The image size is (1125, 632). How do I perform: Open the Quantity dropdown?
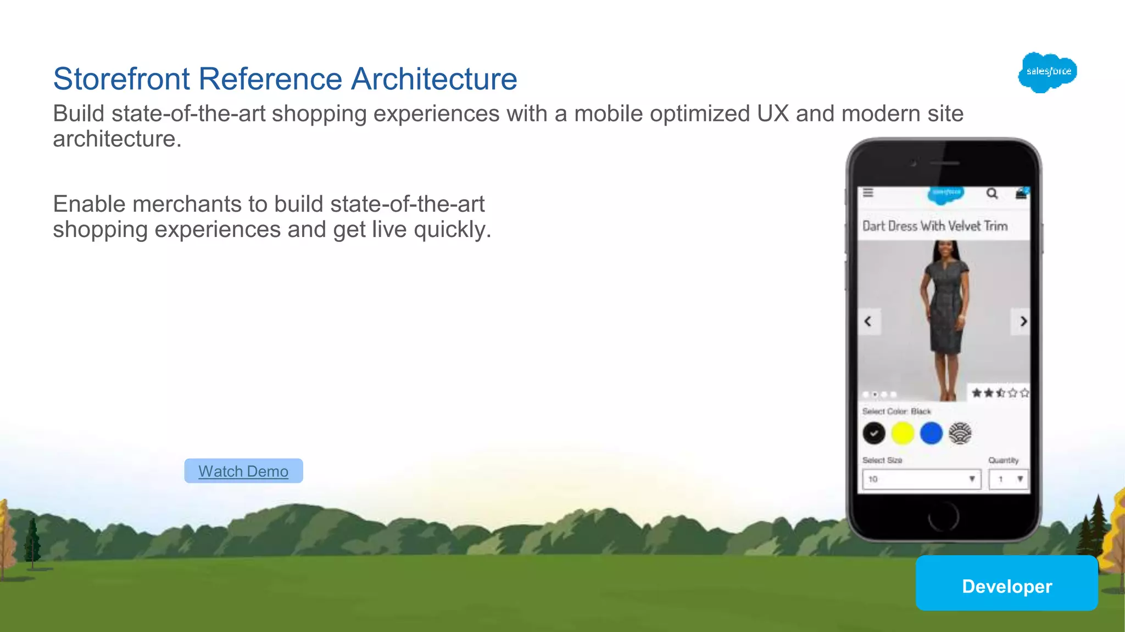pyautogui.click(x=1009, y=479)
